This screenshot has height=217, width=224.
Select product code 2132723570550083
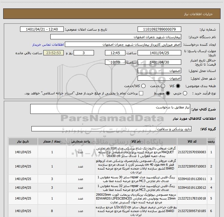tap(192, 152)
